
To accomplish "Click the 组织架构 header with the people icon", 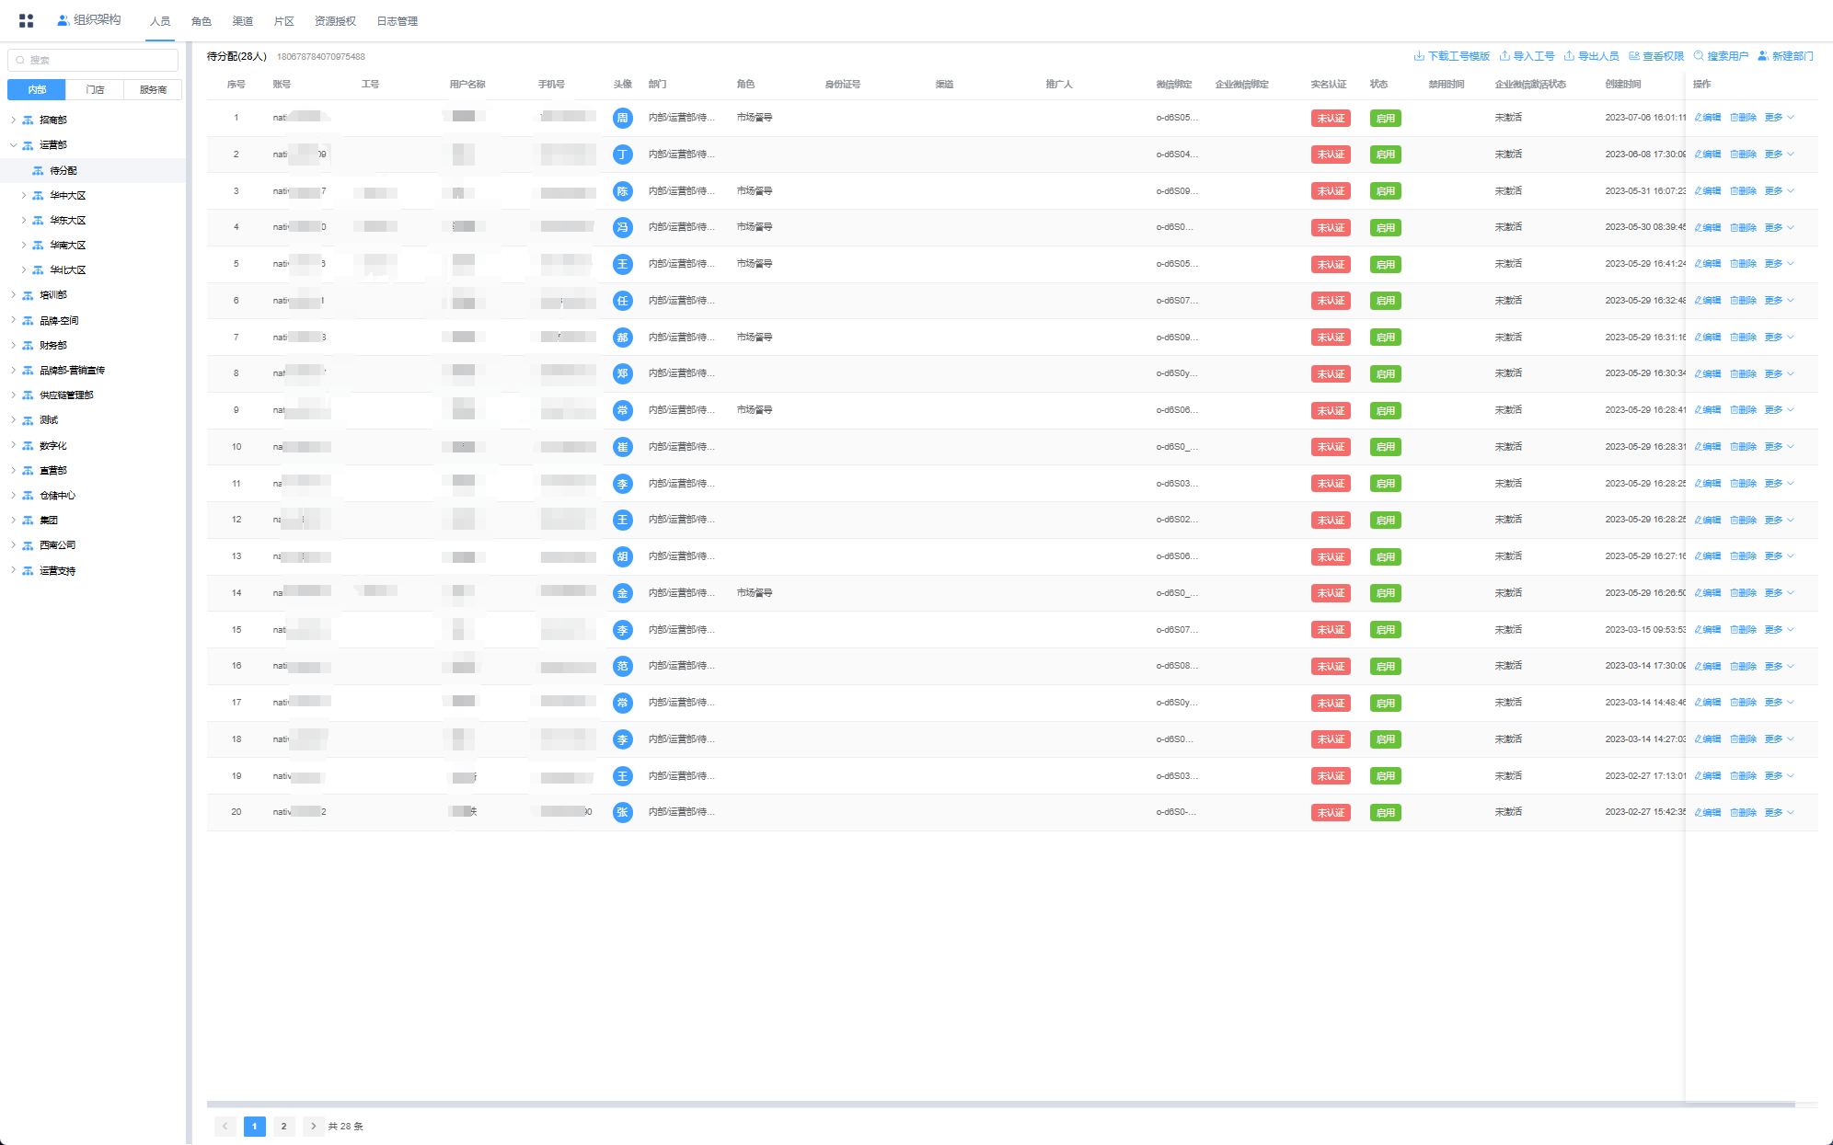I will pyautogui.click(x=89, y=19).
